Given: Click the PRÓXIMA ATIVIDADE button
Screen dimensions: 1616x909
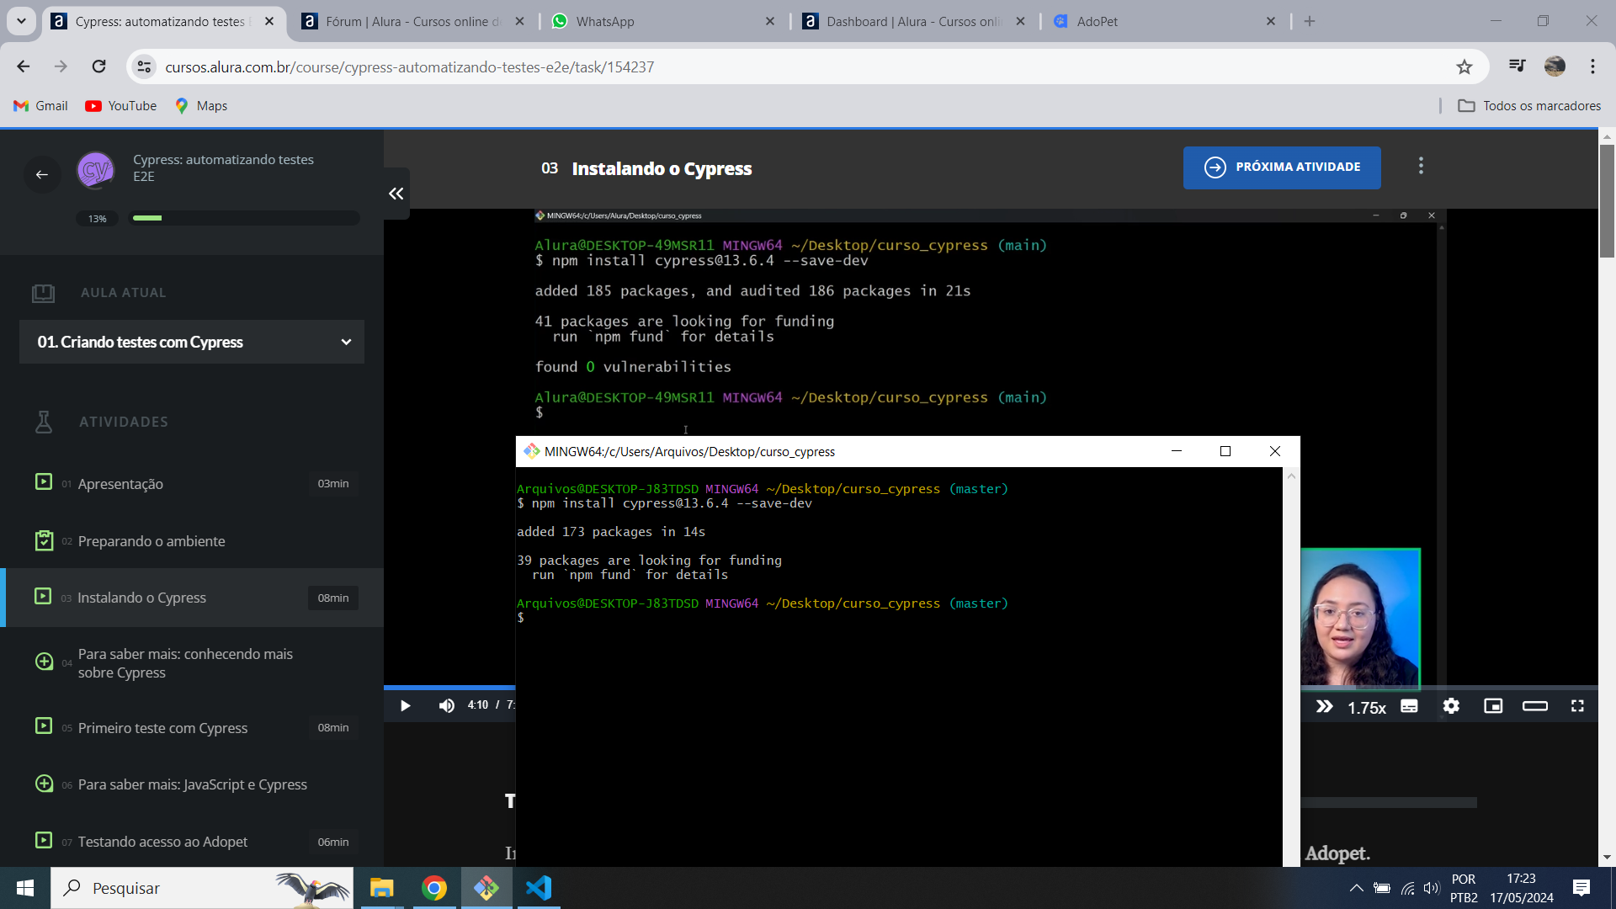Looking at the screenshot, I should (x=1282, y=167).
